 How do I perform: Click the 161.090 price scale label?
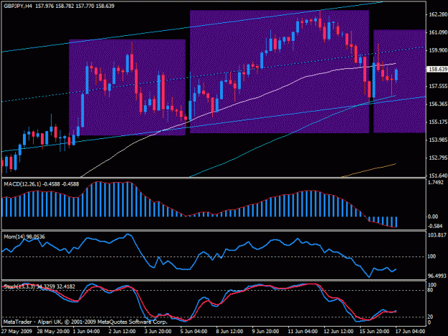pyautogui.click(x=438, y=32)
